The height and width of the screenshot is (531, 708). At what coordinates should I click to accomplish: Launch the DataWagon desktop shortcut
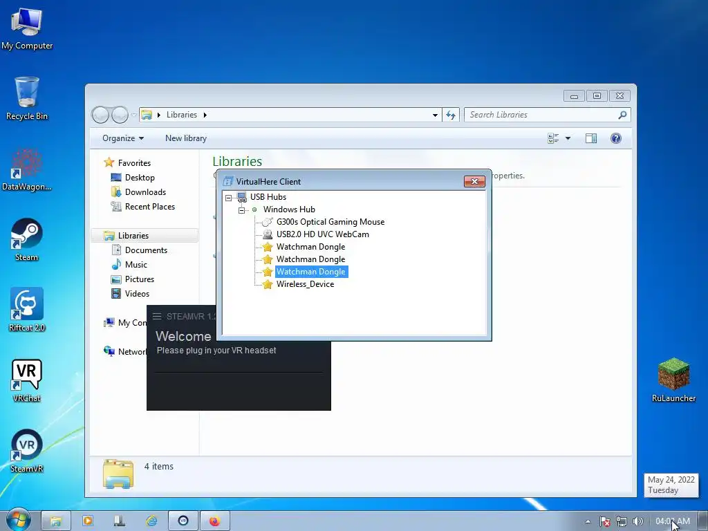(27, 170)
